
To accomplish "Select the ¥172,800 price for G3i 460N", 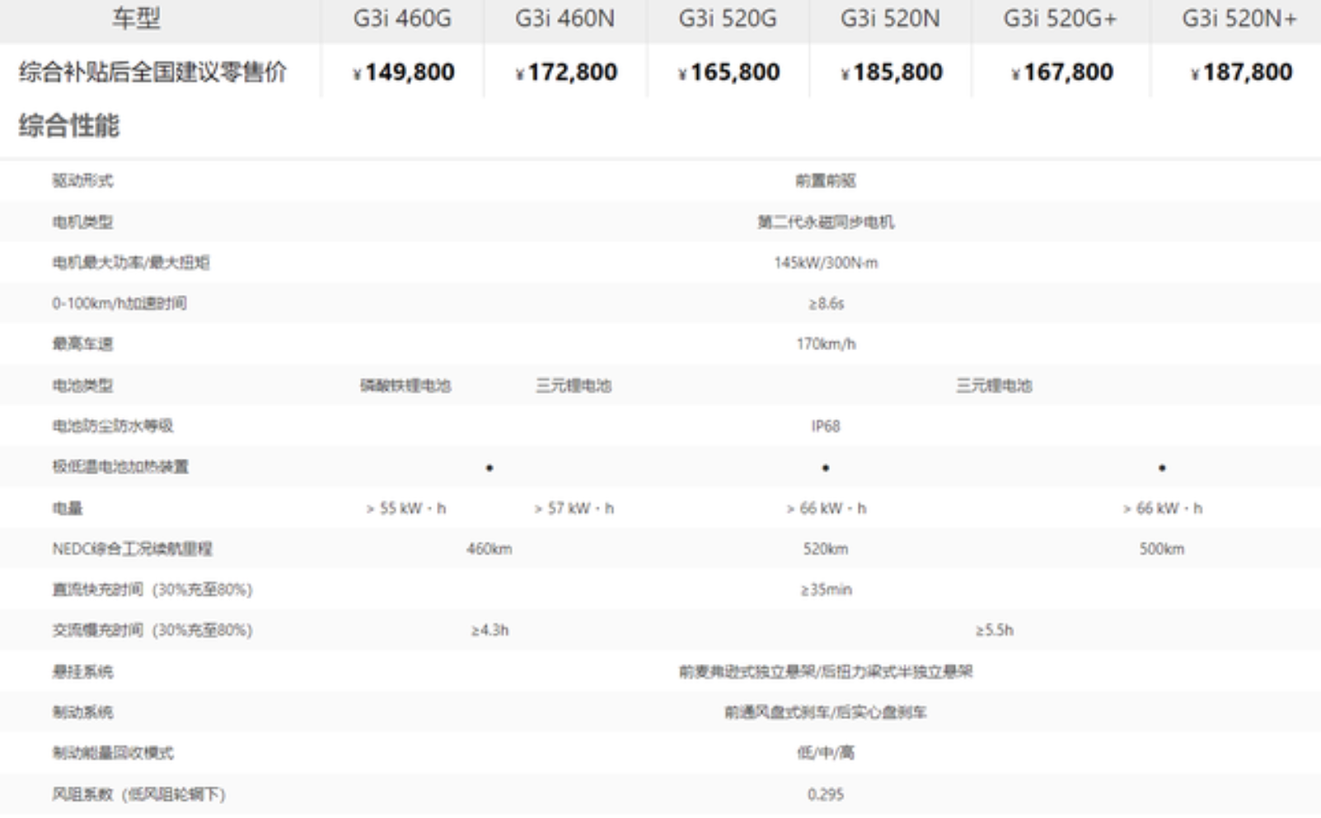I will [x=566, y=72].
